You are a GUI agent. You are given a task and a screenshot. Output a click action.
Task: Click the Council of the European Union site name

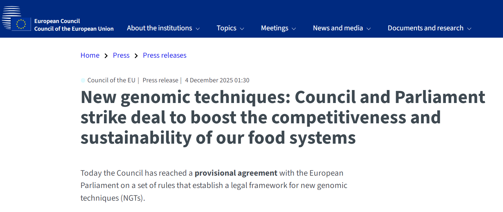pyautogui.click(x=74, y=29)
